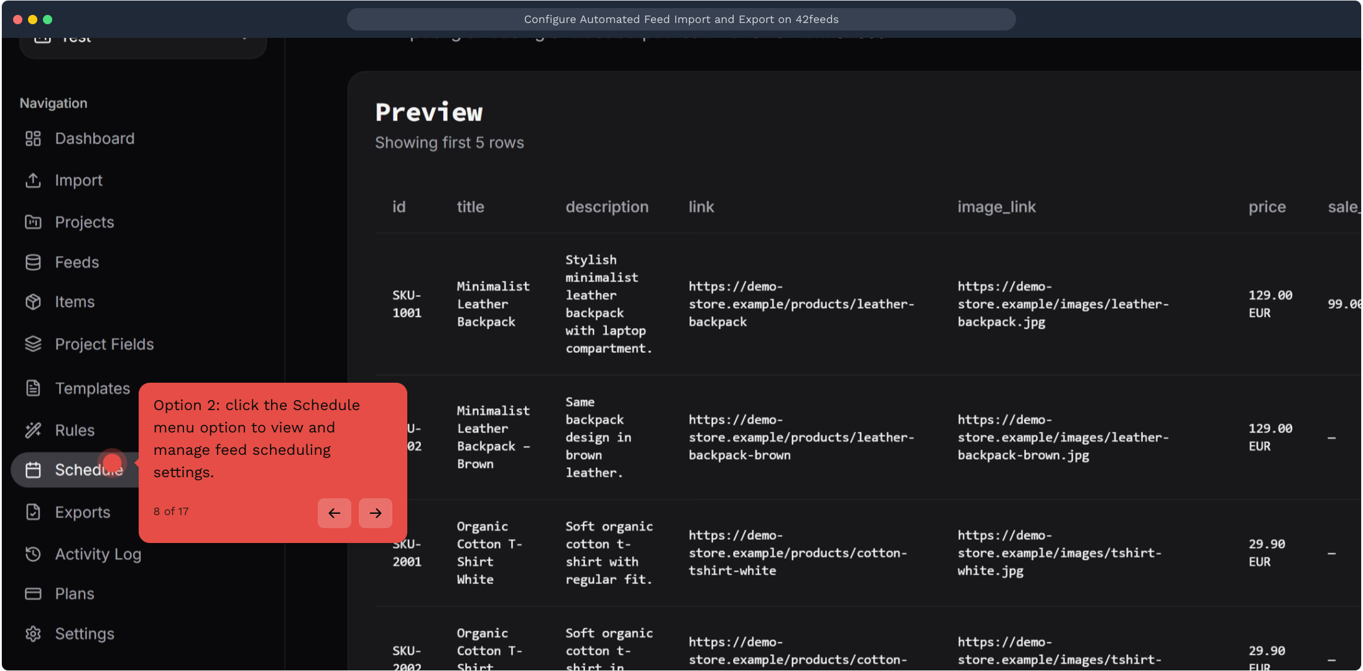Click the Import upload icon
This screenshot has width=1363, height=671.
pos(33,180)
